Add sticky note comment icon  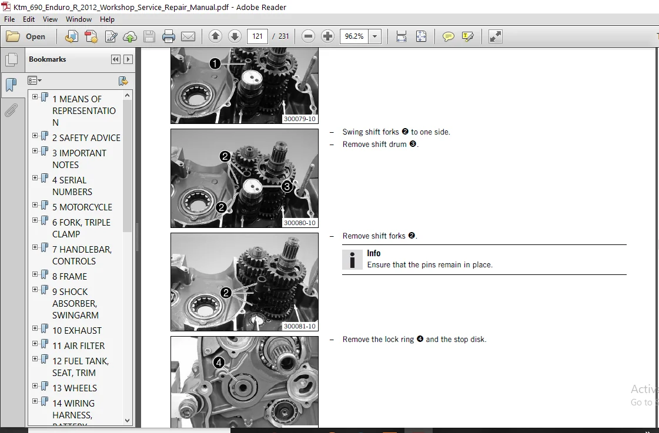(x=449, y=36)
